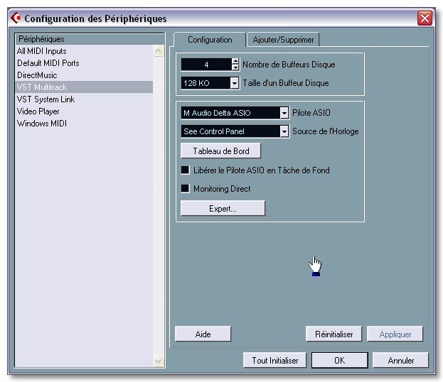Toggle Libérer le Pilote ASIO en Tâche de Fond
The width and height of the screenshot is (443, 382).
186,170
